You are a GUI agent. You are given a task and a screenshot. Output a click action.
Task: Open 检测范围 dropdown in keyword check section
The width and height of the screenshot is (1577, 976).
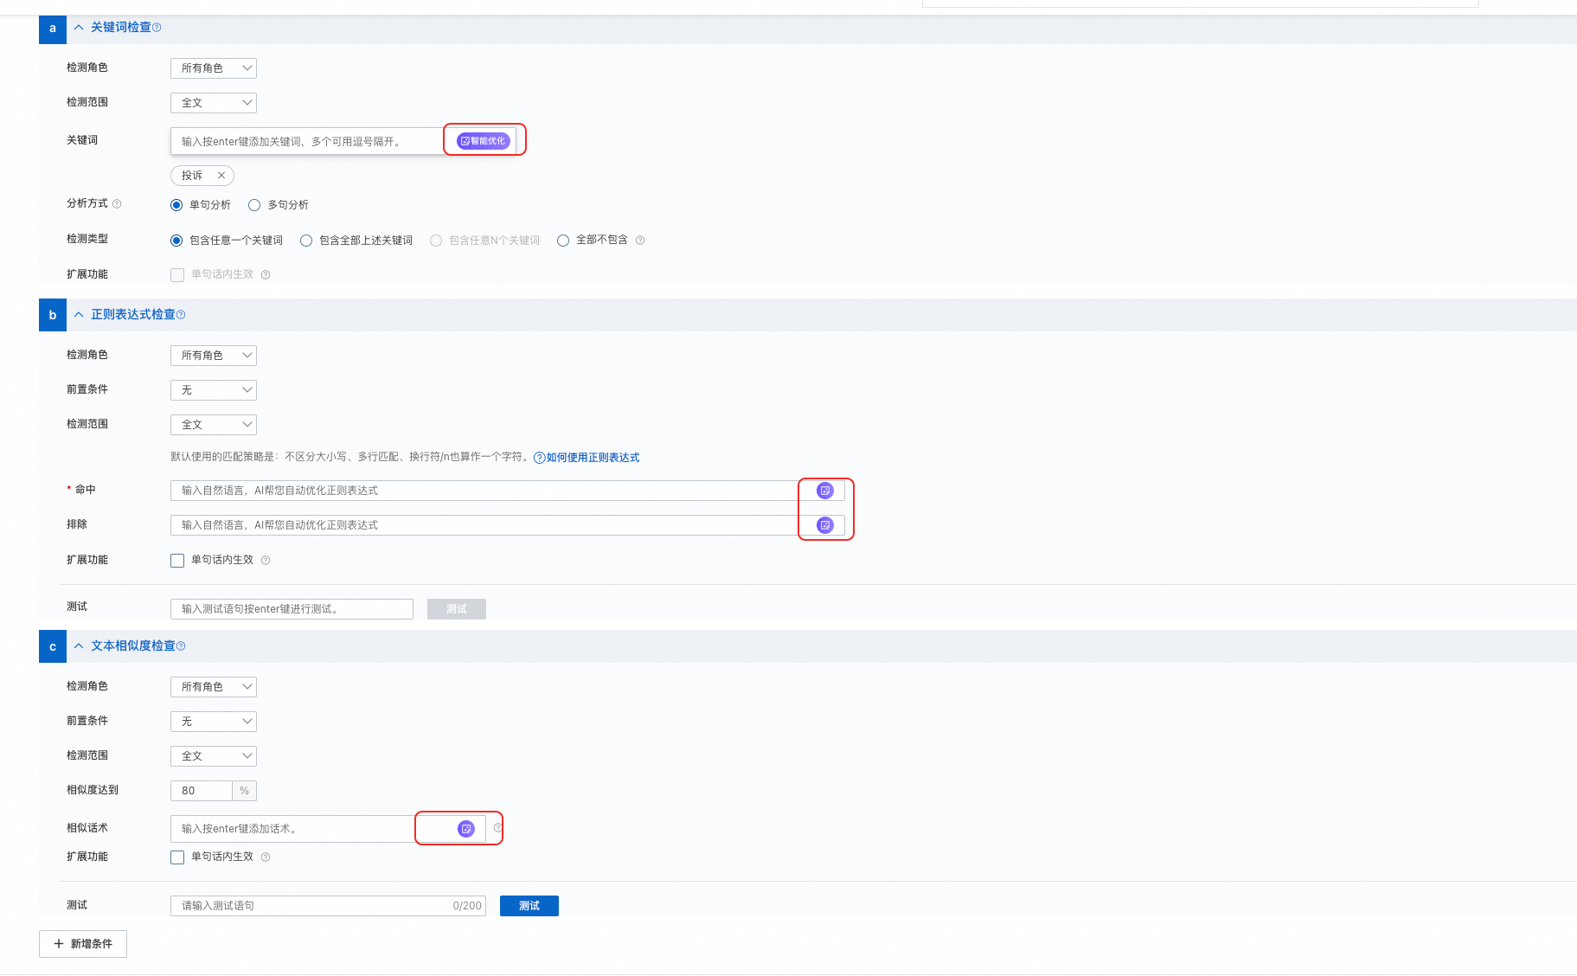point(214,103)
